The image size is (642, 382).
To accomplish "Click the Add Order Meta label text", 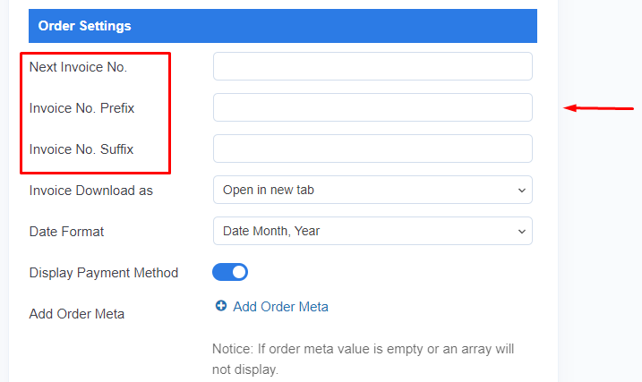I will [77, 314].
